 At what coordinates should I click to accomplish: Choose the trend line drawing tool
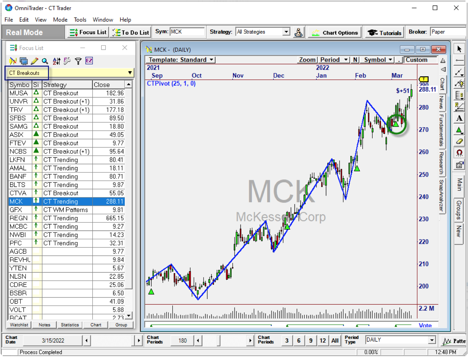tap(459, 72)
